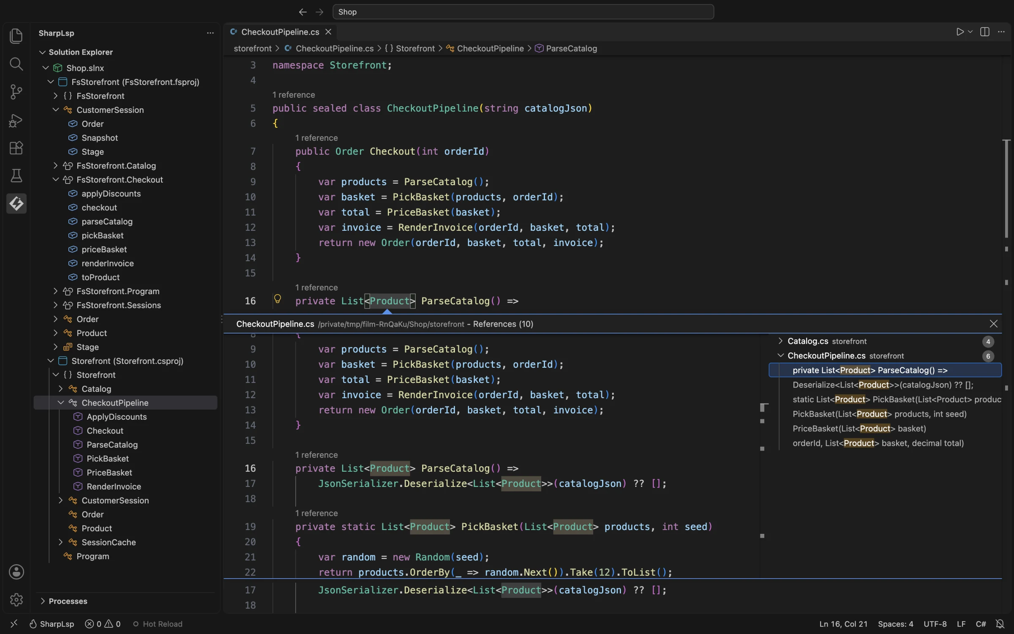Click the main editor vertical scrollbar
The height and width of the screenshot is (634, 1014).
[x=1007, y=189]
